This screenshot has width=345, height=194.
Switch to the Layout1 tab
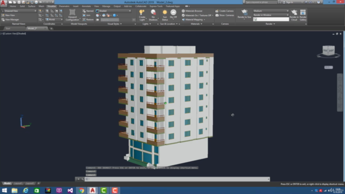[18, 183]
